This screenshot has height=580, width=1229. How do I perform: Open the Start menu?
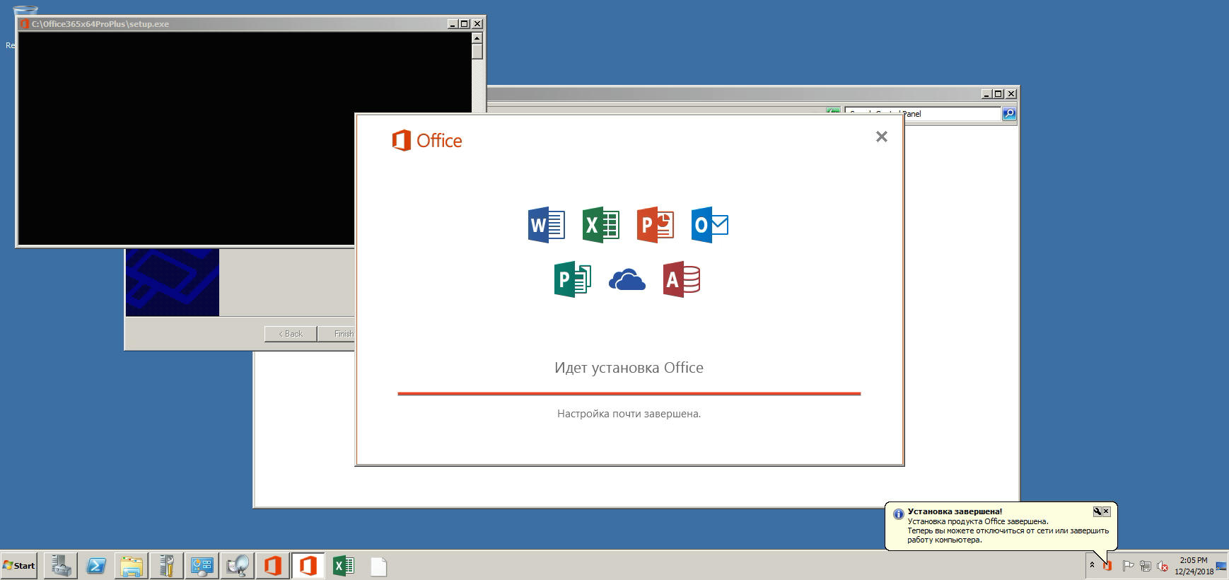(x=19, y=566)
